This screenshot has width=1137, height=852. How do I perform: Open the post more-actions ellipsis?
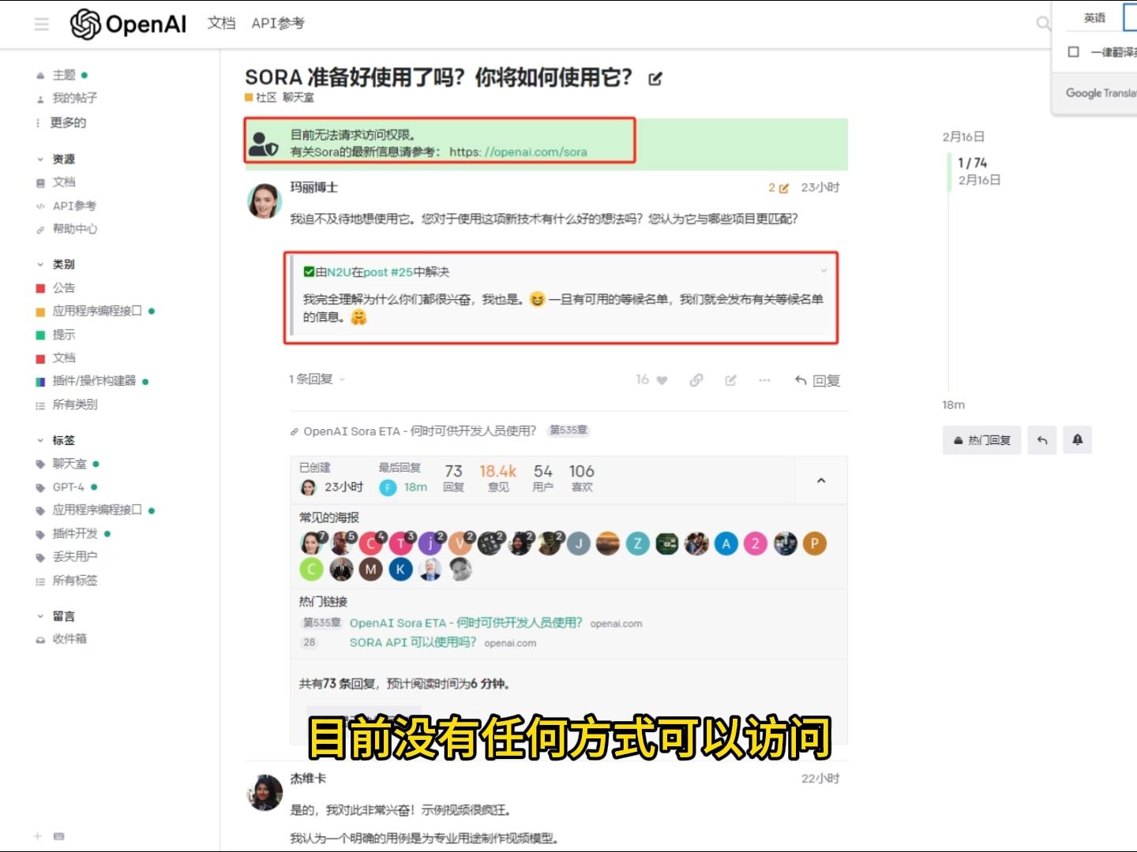coord(764,380)
